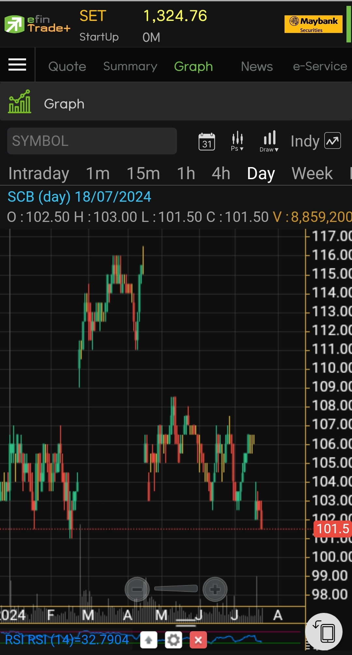Click the zoom slider bar
This screenshot has width=352, height=655.
176,588
